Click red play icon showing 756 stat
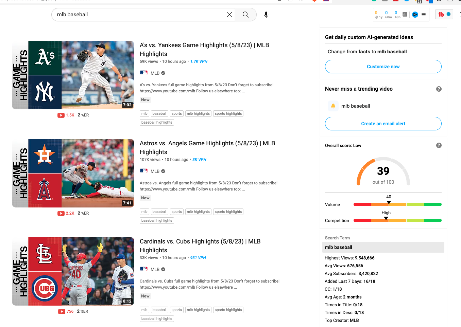The width and height of the screenshot is (461, 327). click(62, 311)
